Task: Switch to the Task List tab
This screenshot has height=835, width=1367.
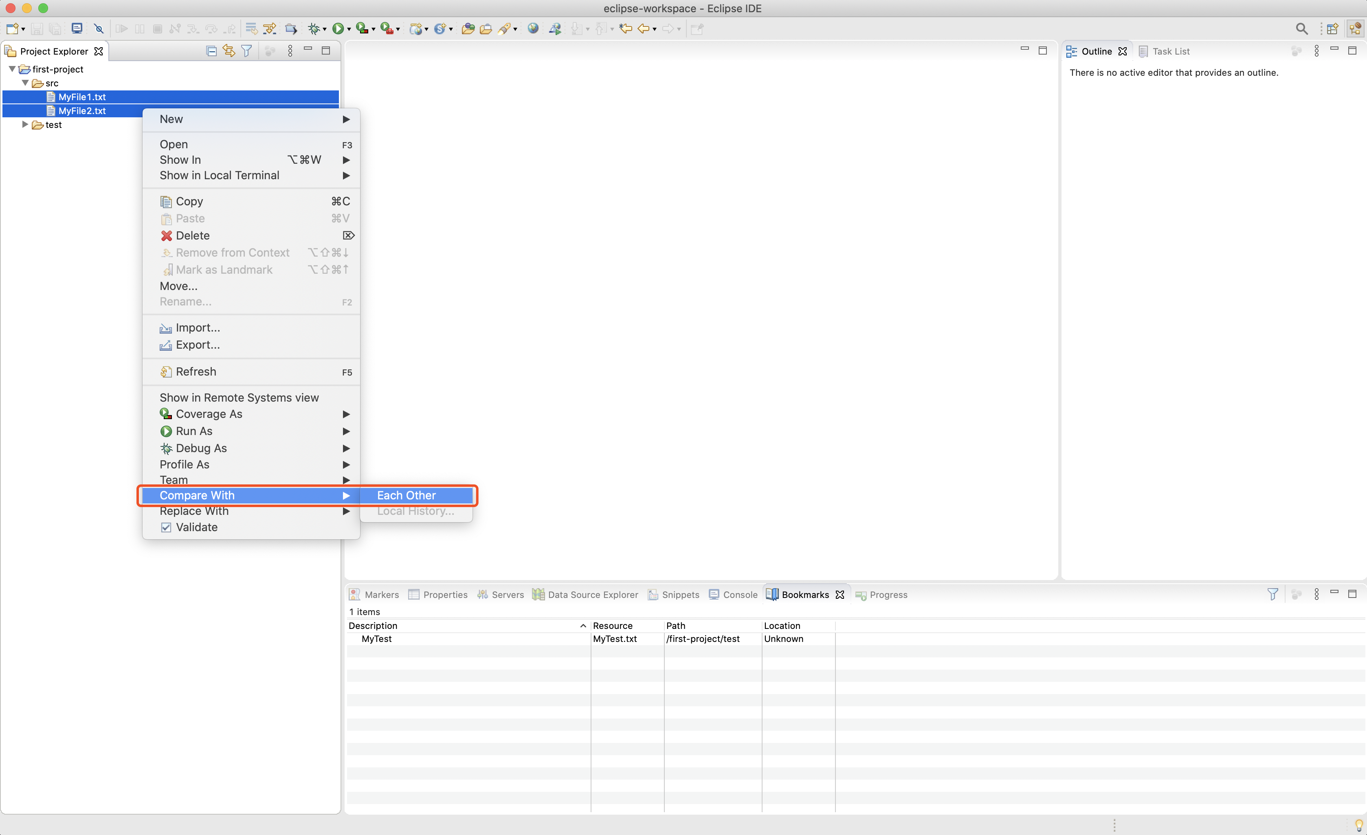Action: pyautogui.click(x=1164, y=51)
